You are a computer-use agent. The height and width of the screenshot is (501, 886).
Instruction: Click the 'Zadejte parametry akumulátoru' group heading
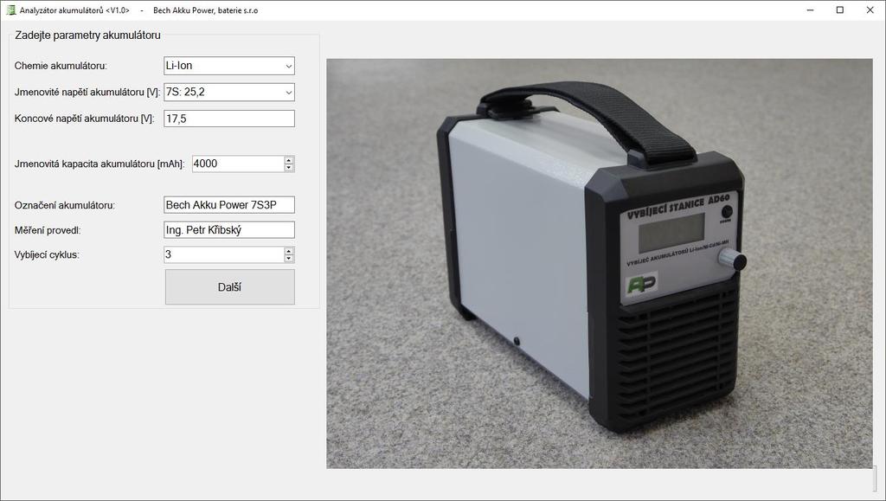point(87,35)
